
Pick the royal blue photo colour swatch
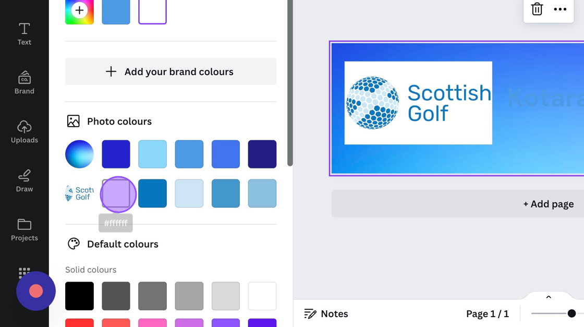click(x=116, y=154)
